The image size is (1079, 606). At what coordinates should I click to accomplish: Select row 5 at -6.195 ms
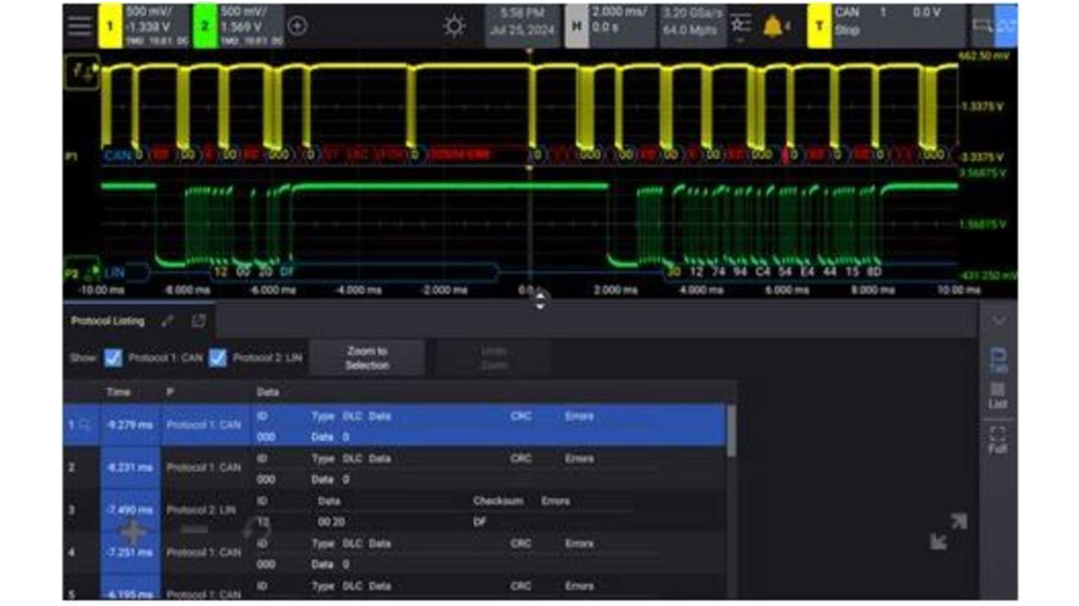click(395, 588)
